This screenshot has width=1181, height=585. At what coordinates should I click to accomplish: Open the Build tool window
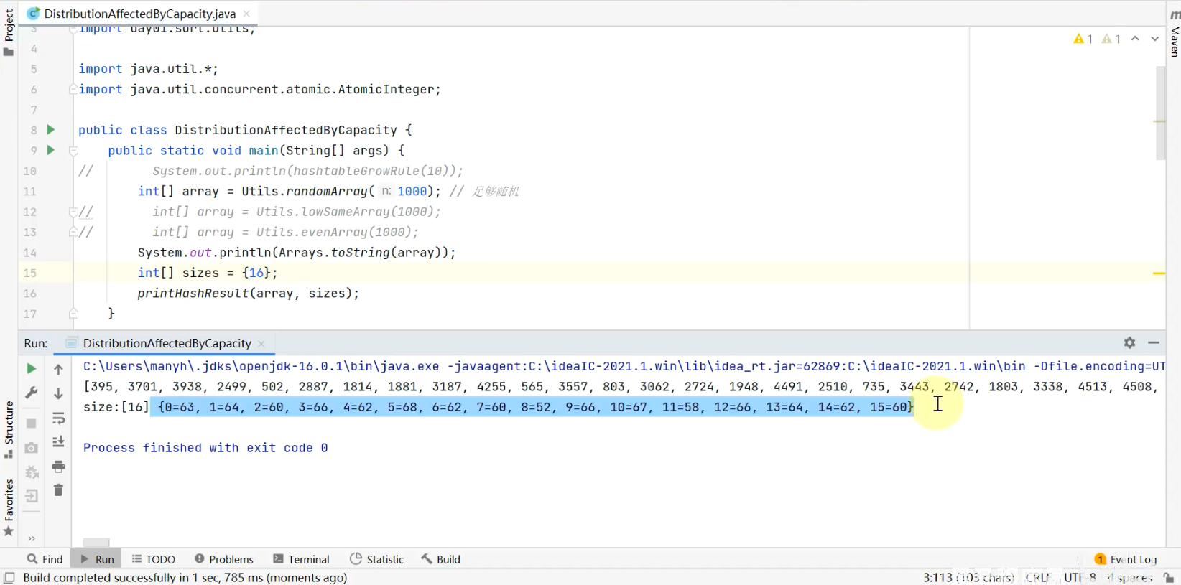coord(440,559)
